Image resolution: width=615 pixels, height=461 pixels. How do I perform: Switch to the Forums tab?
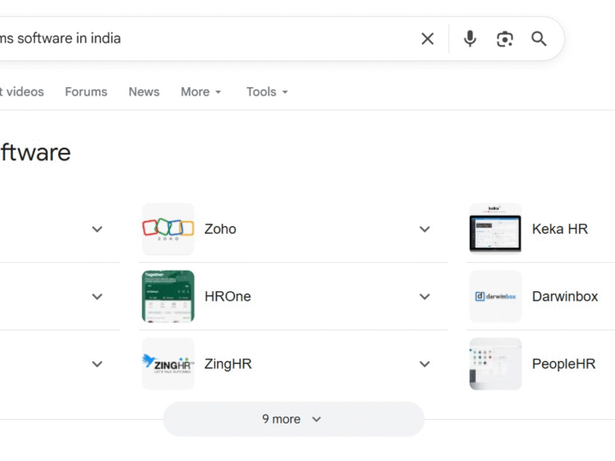click(x=86, y=91)
